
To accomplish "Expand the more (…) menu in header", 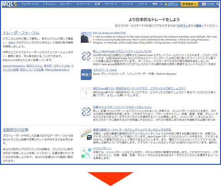I will click(161, 4).
